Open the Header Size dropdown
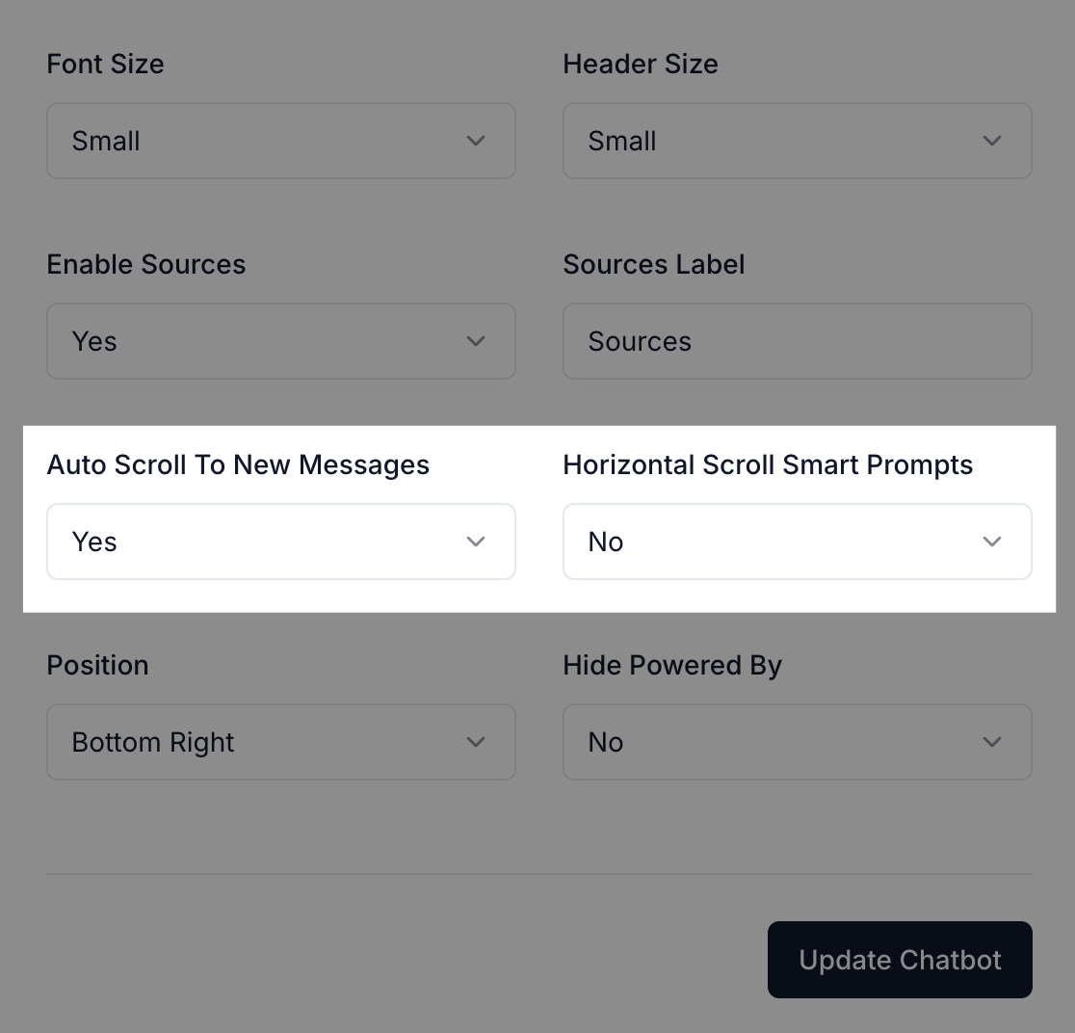The height and width of the screenshot is (1033, 1075). pos(797,141)
